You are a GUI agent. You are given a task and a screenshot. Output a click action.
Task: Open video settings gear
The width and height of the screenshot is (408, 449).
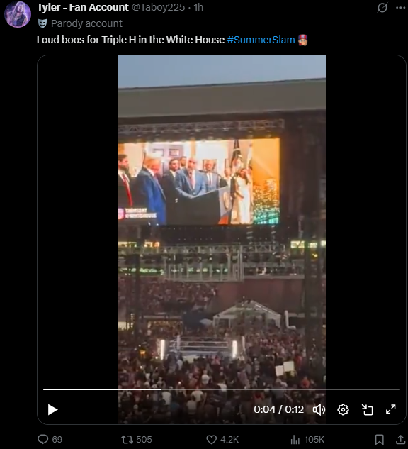click(343, 410)
